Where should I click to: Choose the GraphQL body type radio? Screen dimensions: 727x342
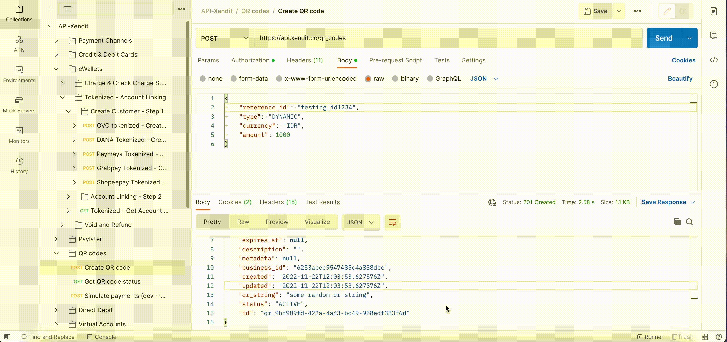click(x=430, y=79)
